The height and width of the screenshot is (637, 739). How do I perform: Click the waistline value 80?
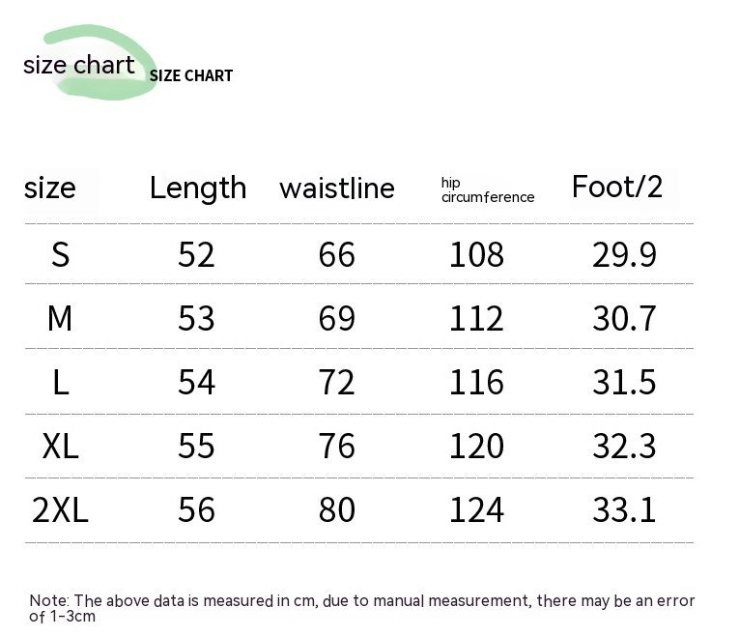coord(337,509)
